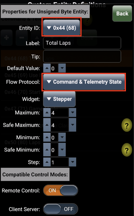Viewport: 134px width, 216px height.
Task: Click the Step value field
Action: 60,162
